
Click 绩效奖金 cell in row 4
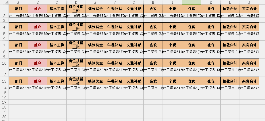[95, 27]
